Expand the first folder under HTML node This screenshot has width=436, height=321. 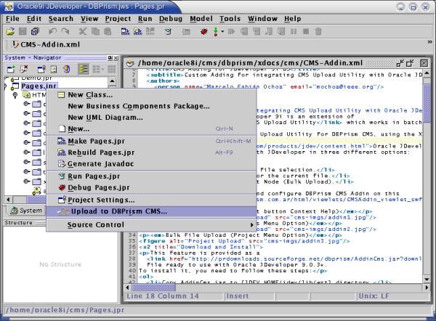pyautogui.click(x=26, y=104)
